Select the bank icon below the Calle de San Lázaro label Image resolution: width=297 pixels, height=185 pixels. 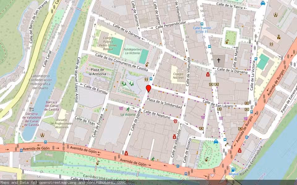(x=219, y=109)
